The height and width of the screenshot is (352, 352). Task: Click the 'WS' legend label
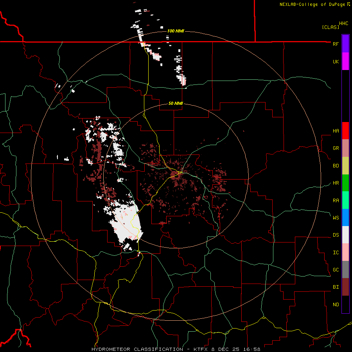click(x=336, y=218)
